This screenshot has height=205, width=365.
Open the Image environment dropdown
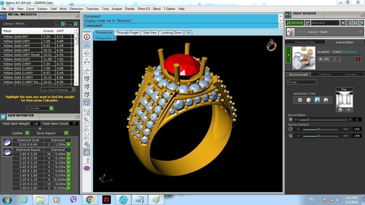[302, 82]
